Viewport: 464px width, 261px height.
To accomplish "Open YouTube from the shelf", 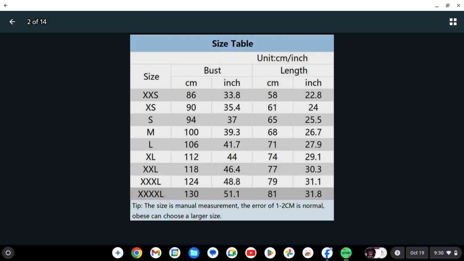I will (251, 253).
